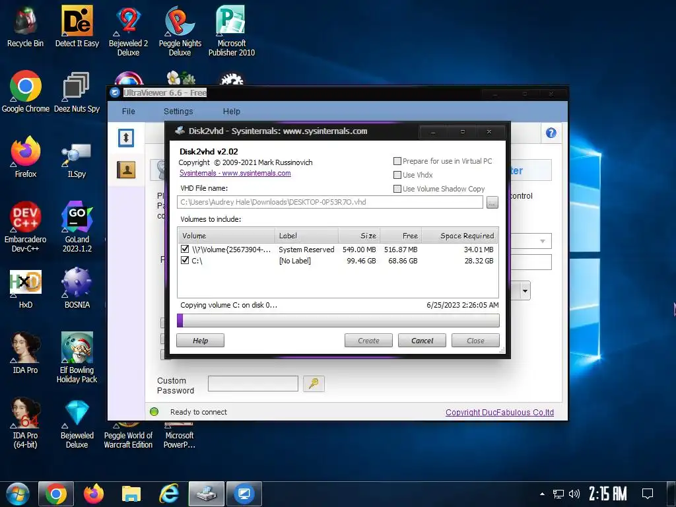Screen dimensions: 676x507
Task: Click UltraViewer remote control sidebar icon
Action: pos(126,138)
